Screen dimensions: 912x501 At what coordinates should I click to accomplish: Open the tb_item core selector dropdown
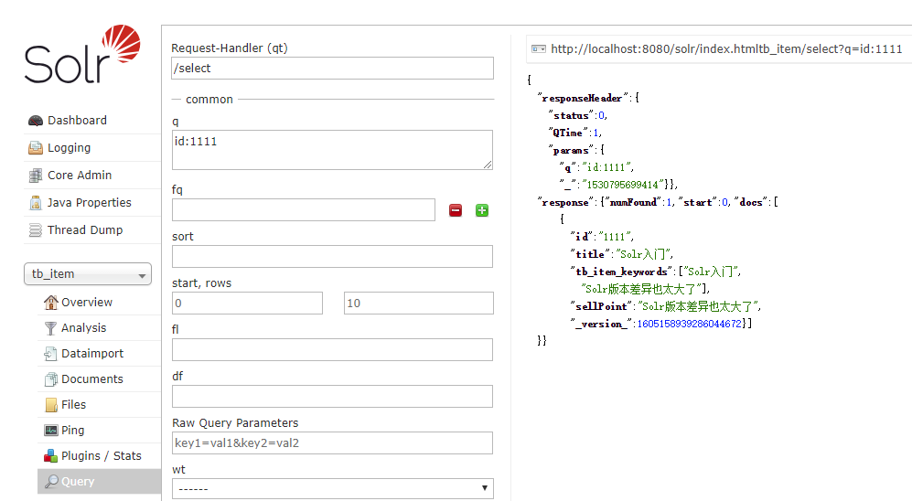pos(88,273)
